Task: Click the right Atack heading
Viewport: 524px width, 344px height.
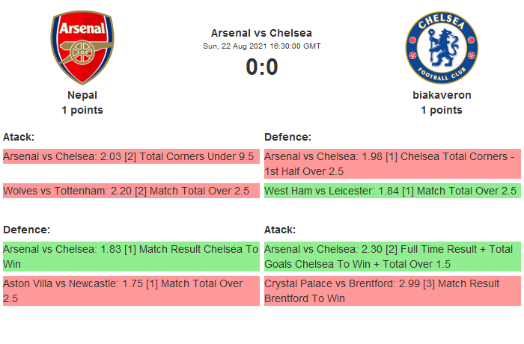Action: [x=280, y=230]
